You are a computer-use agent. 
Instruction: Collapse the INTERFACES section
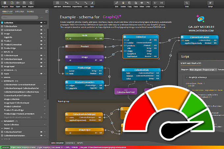pyautogui.click(x=2, y=70)
